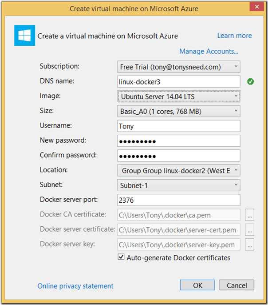The image size is (268, 305).
Task: Click the 'Docker server port:' label
Action: pyautogui.click(x=69, y=200)
